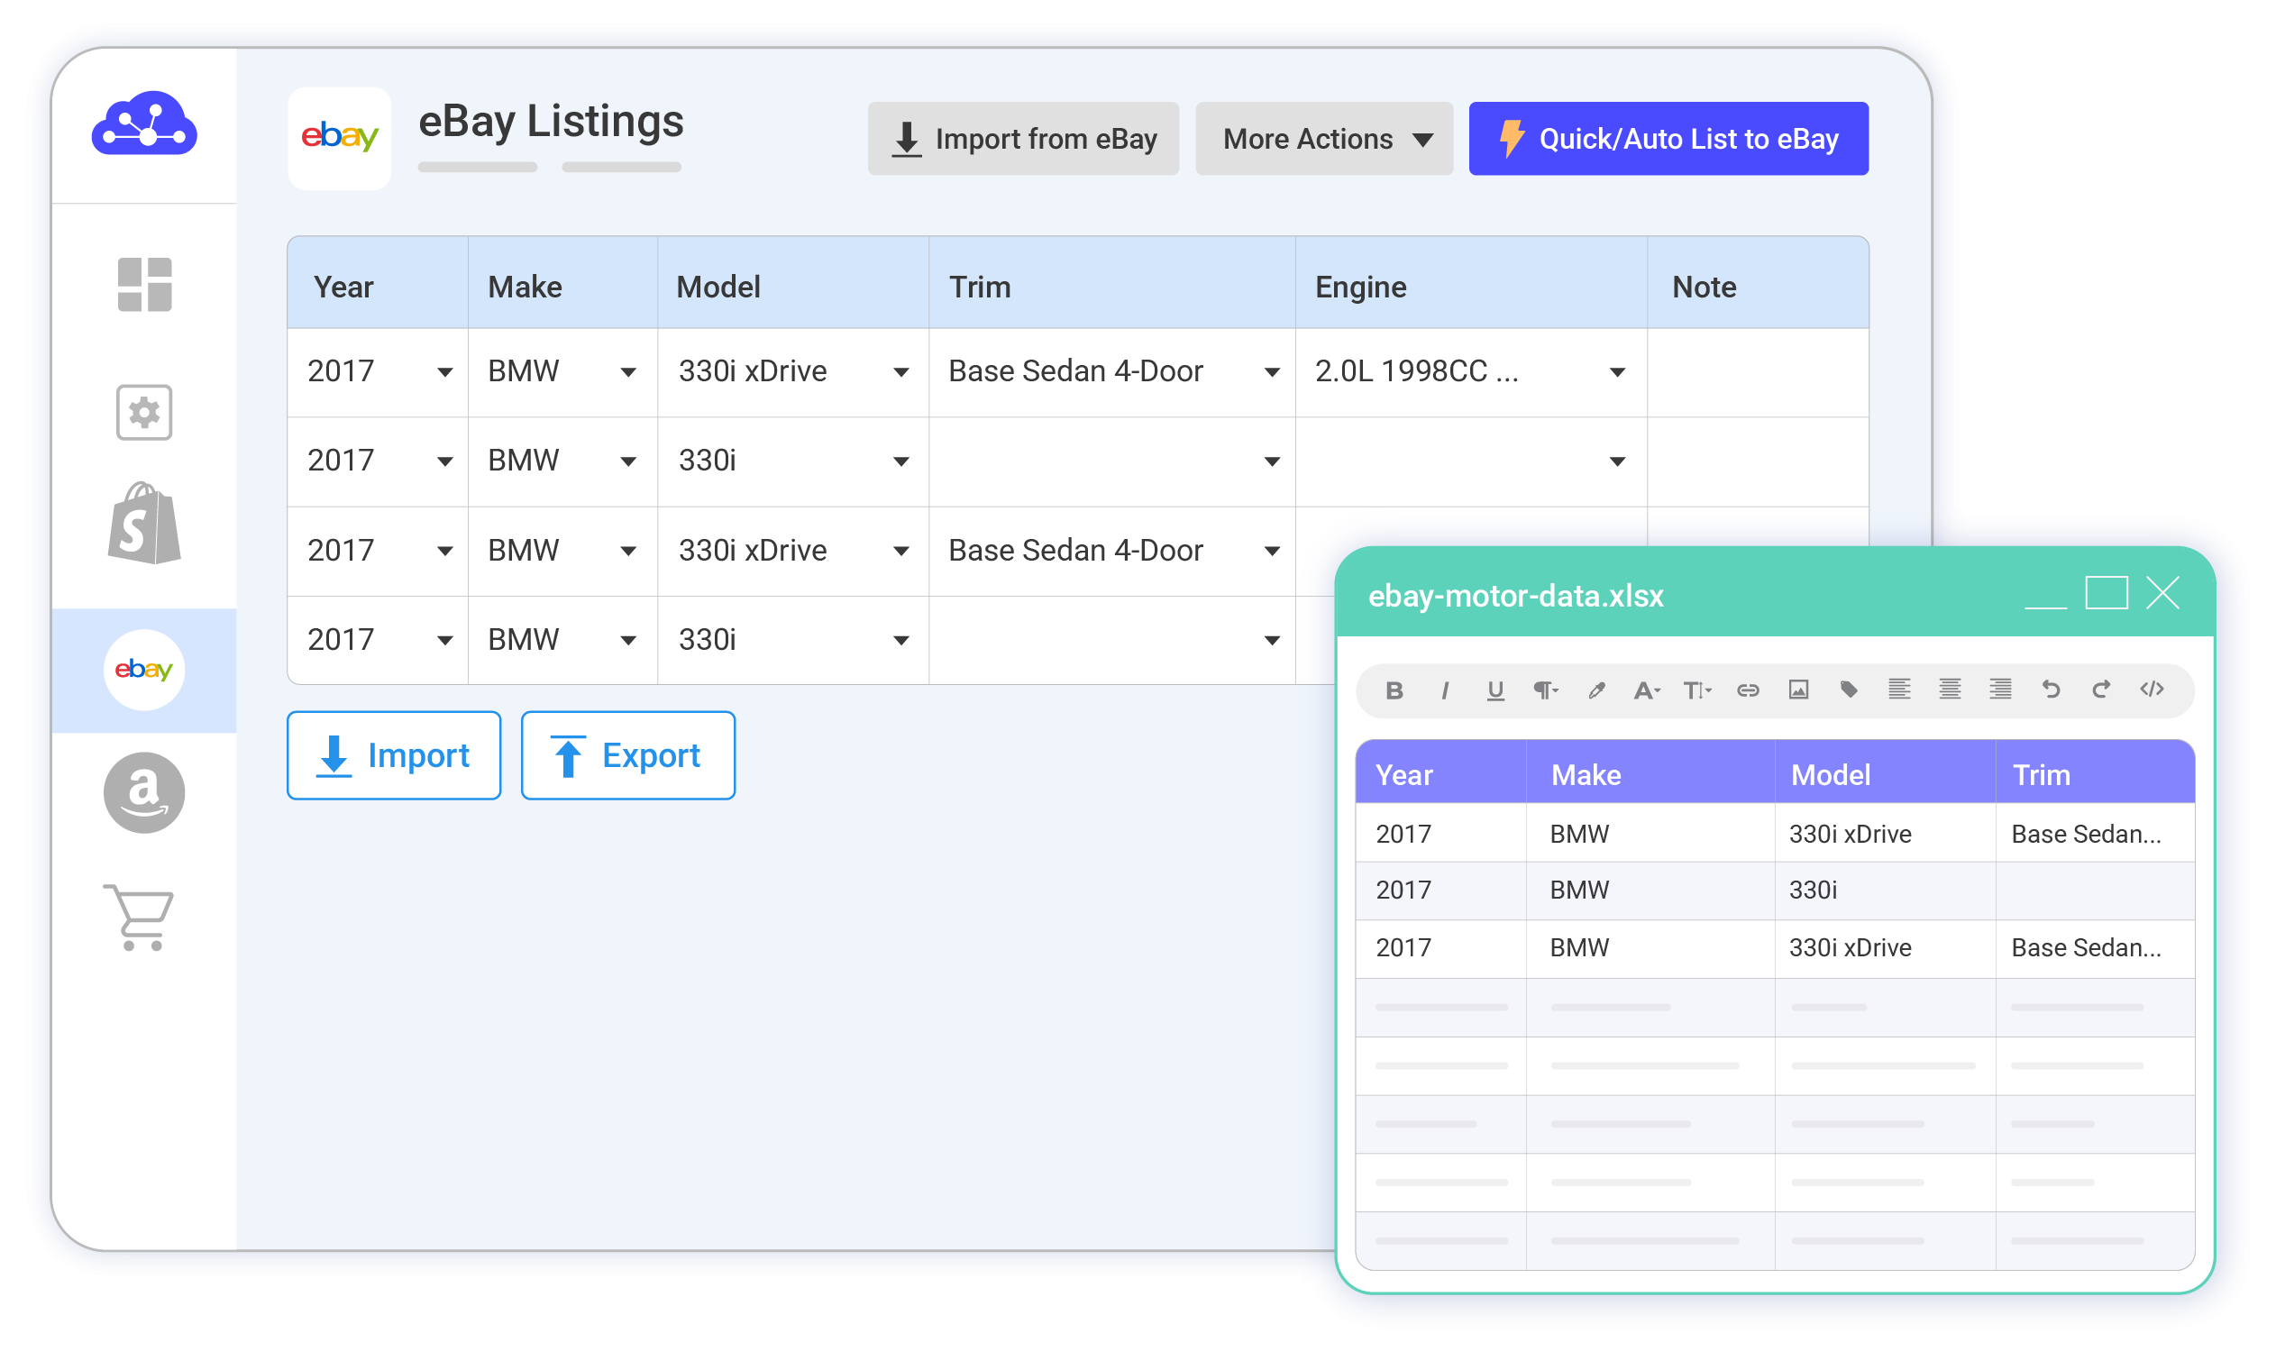Select first Base Sedan... cell in xlsx spreadsheet
Image resolution: width=2285 pixels, height=1361 pixels.
2096,835
